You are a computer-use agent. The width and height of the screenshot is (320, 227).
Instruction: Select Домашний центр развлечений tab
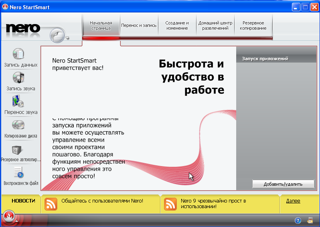coord(215,26)
